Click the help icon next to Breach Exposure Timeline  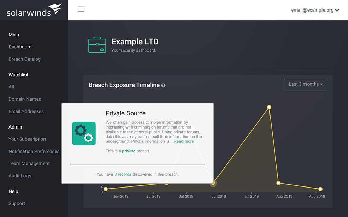pyautogui.click(x=163, y=85)
